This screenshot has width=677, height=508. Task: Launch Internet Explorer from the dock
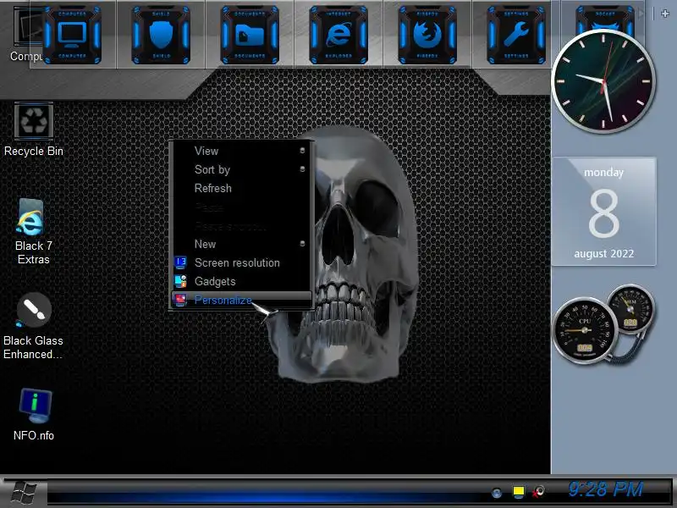(338, 35)
